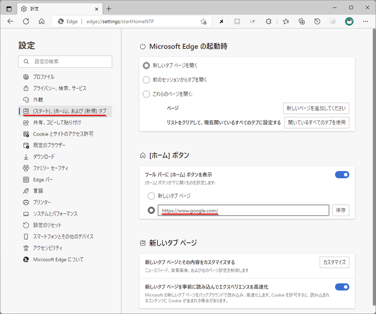The image size is (376, 314).
Task: Toggle ツール バーに [ホーム] ボタンを表示 switch
Action: click(x=342, y=175)
